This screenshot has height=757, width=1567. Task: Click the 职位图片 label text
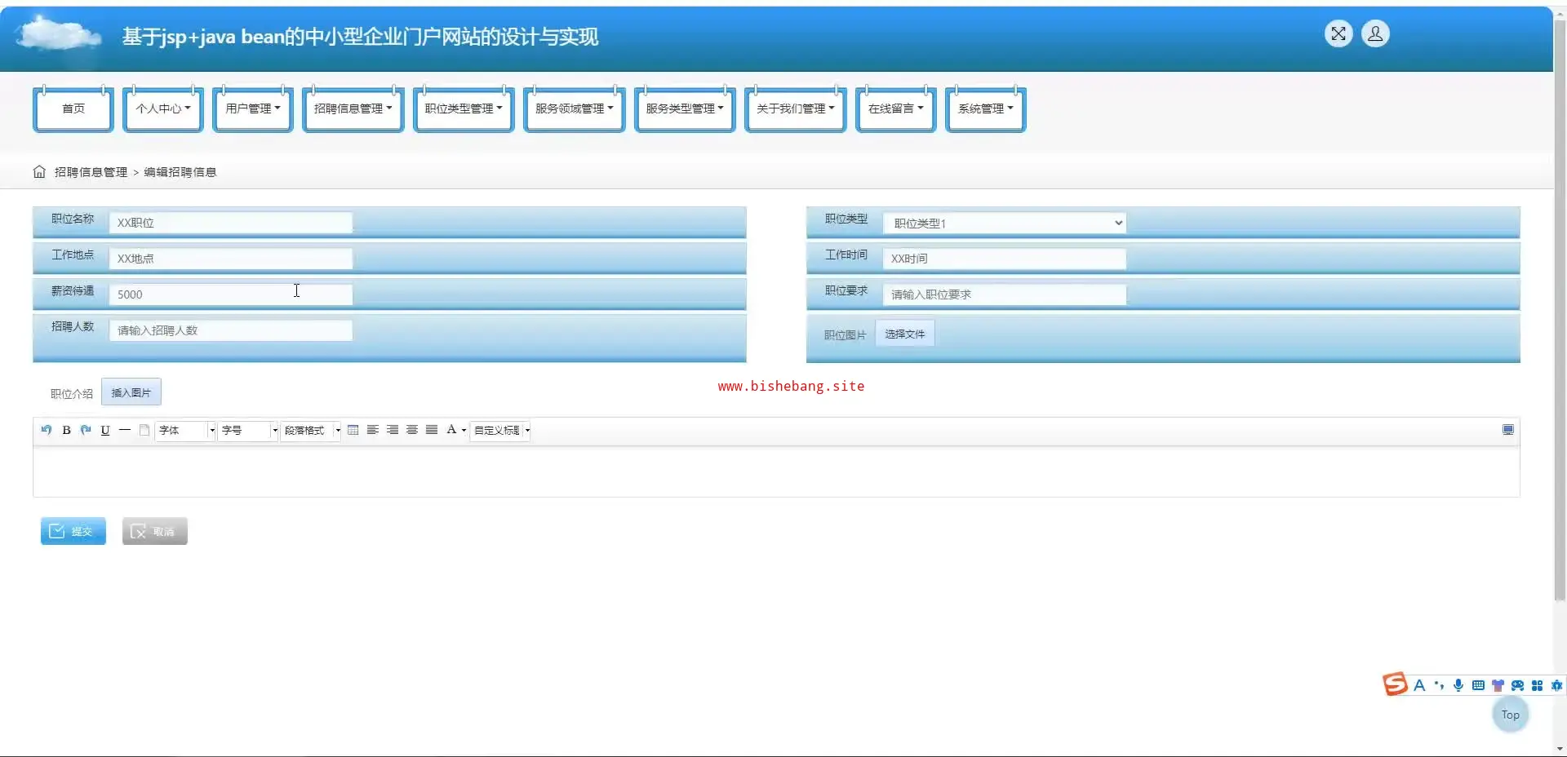coord(845,335)
